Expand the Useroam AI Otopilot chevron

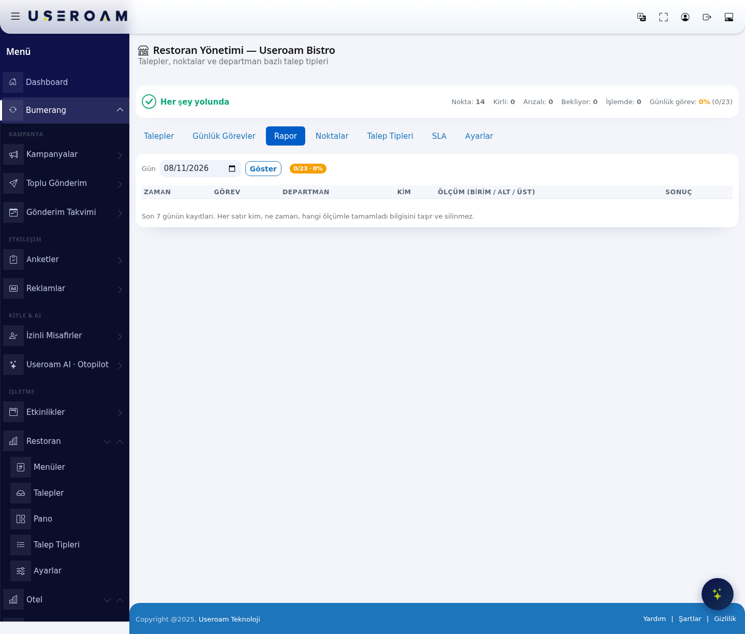tap(120, 365)
